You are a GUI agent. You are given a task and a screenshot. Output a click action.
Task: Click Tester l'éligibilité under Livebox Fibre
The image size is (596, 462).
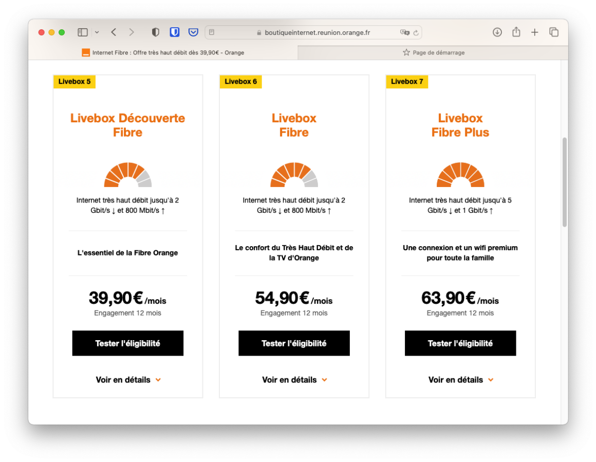coord(294,343)
